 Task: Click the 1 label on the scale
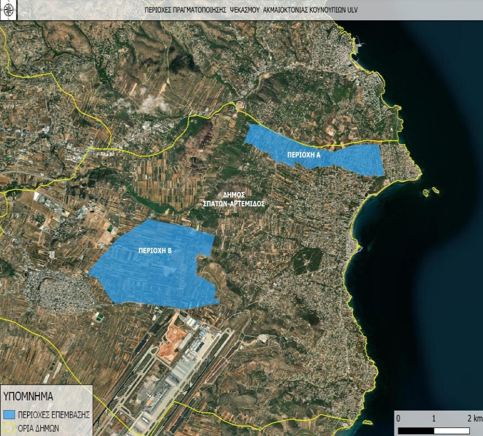click(434, 419)
